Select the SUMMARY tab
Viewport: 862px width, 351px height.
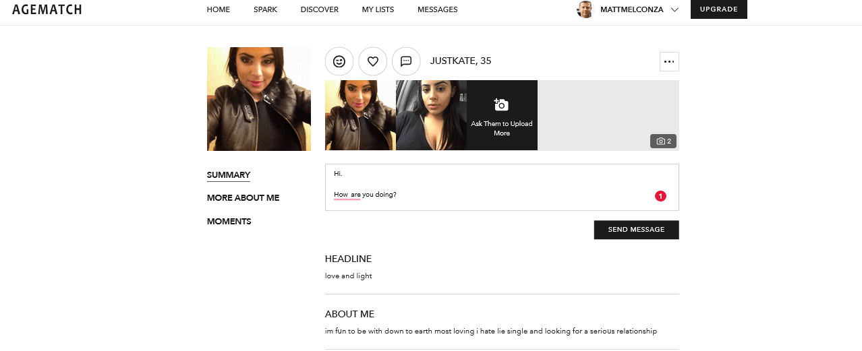pos(229,175)
